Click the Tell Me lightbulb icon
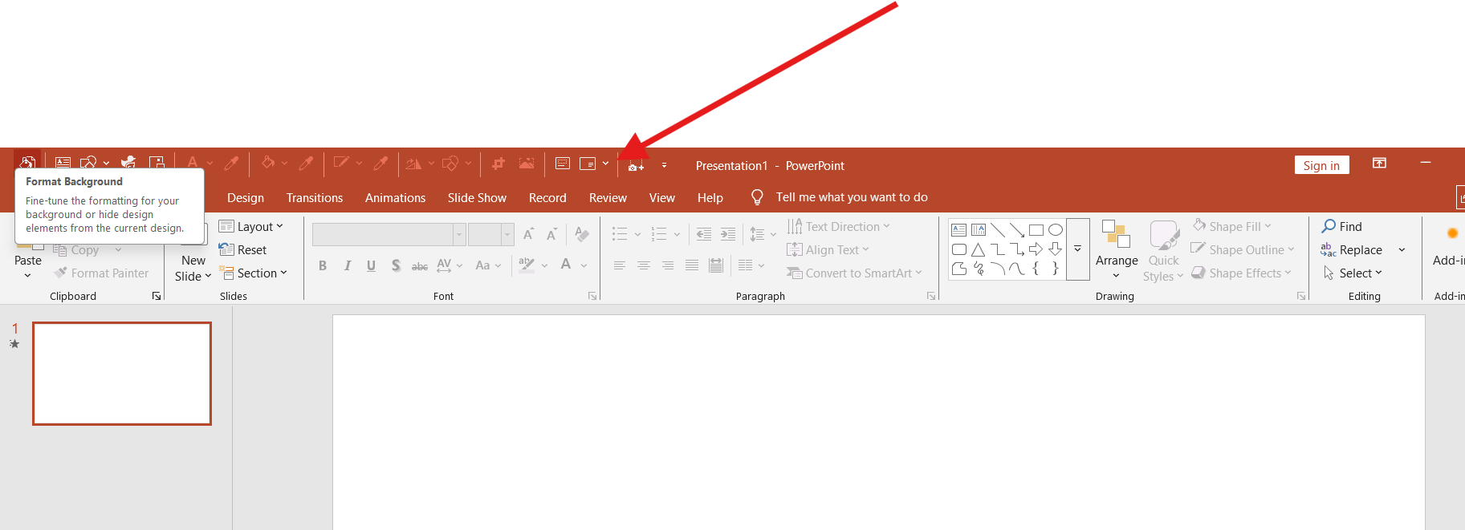This screenshot has height=530, width=1465. coord(757,197)
